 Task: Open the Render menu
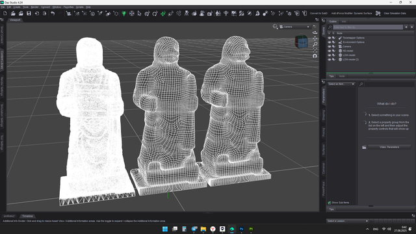[34, 7]
